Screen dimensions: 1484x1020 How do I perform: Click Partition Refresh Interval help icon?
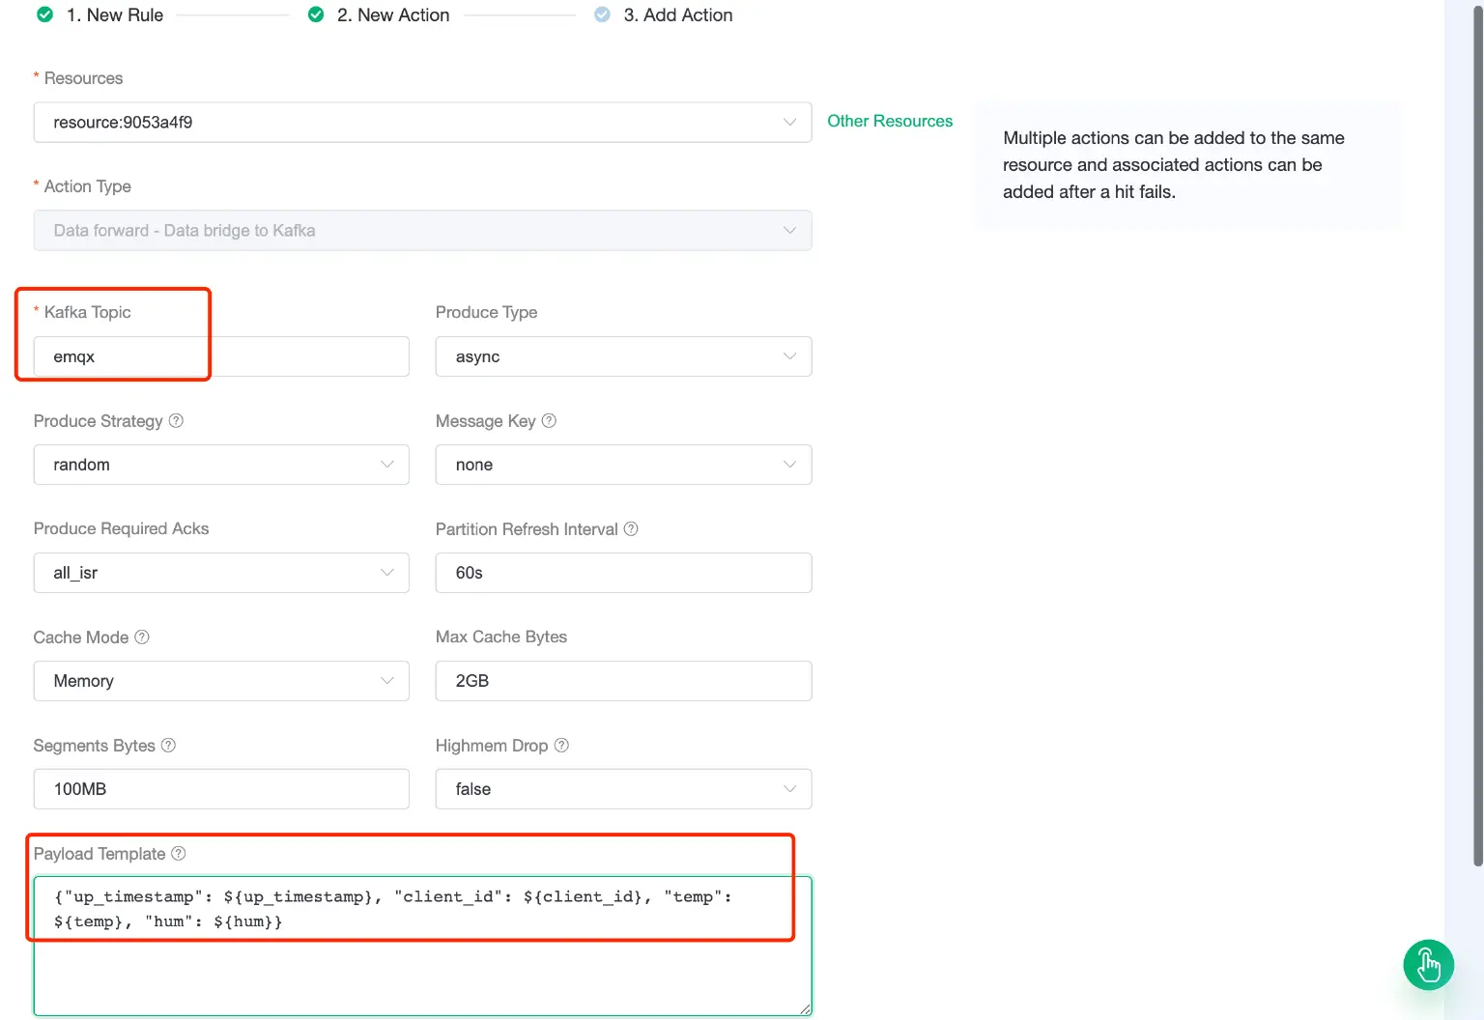click(x=631, y=529)
